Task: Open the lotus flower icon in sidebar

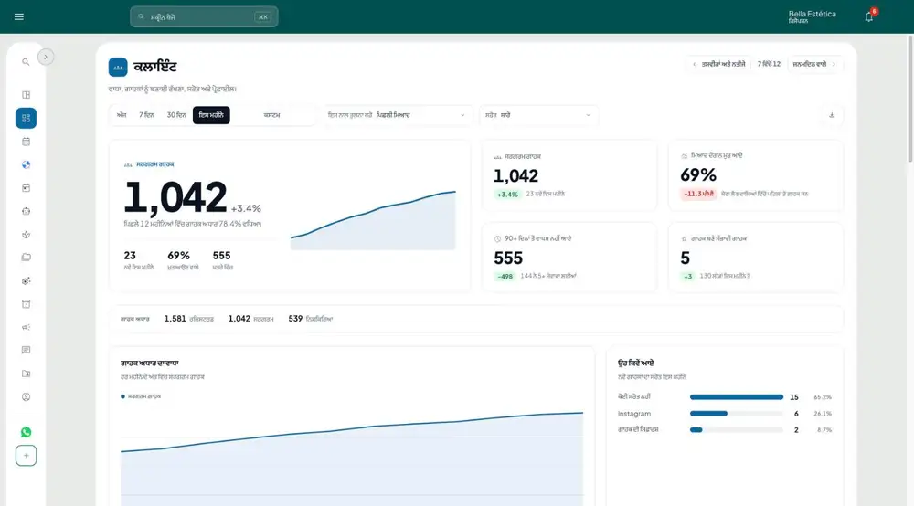Action: [26, 235]
